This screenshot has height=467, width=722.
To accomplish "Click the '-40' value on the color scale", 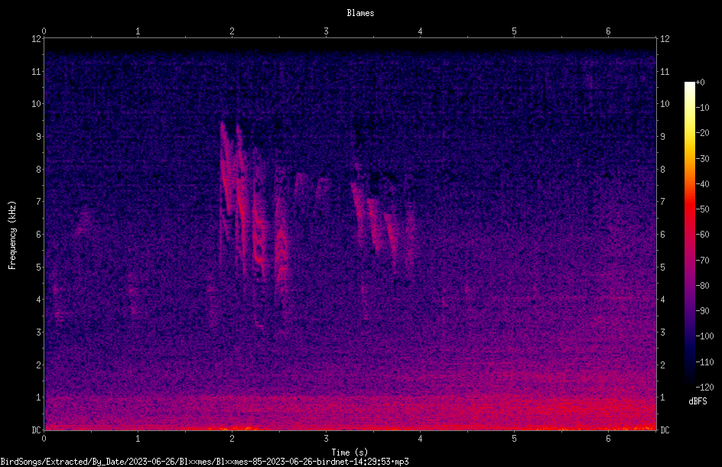I will [x=703, y=184].
